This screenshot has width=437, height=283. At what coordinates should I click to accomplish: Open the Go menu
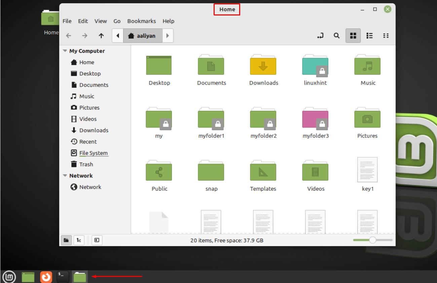[117, 21]
